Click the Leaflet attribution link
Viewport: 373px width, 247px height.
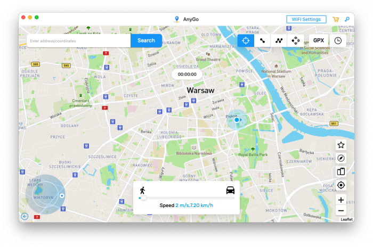[346, 219]
